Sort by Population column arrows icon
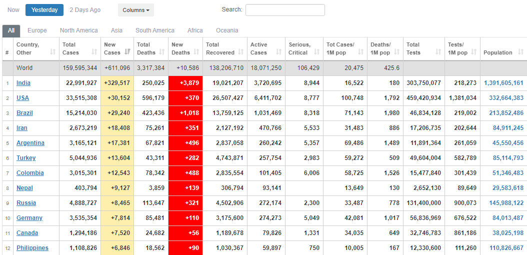The image size is (527, 255). click(x=521, y=52)
